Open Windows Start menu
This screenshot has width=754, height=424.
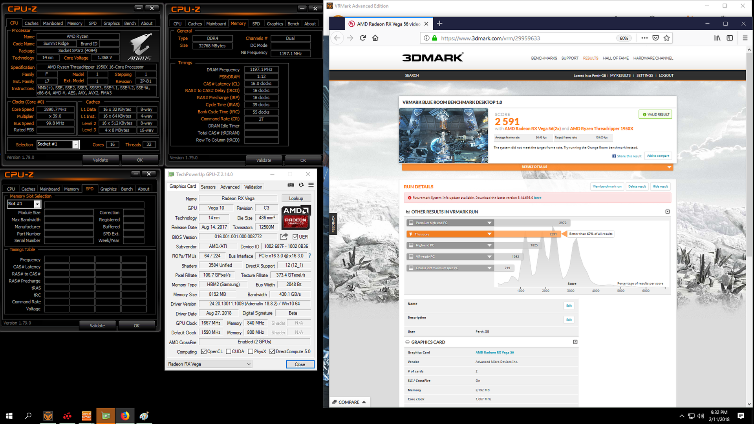(9, 416)
